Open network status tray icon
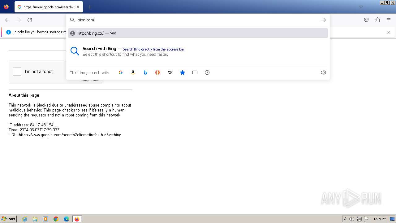The height and width of the screenshot is (223, 396). 359,219
